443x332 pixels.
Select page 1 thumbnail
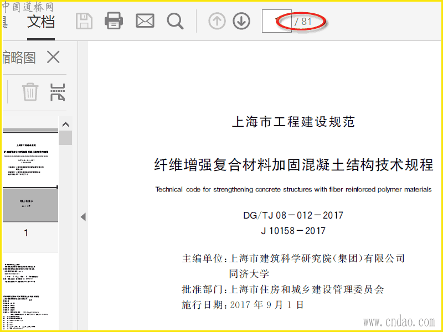click(x=30, y=175)
